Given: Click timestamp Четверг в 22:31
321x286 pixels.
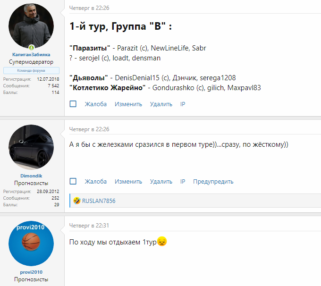Looking at the screenshot, I should [x=89, y=226].
